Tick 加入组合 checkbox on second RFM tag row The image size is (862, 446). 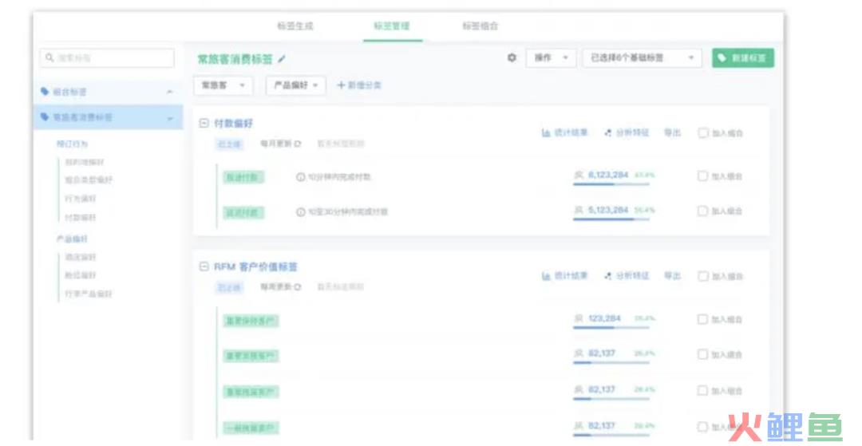click(x=702, y=354)
